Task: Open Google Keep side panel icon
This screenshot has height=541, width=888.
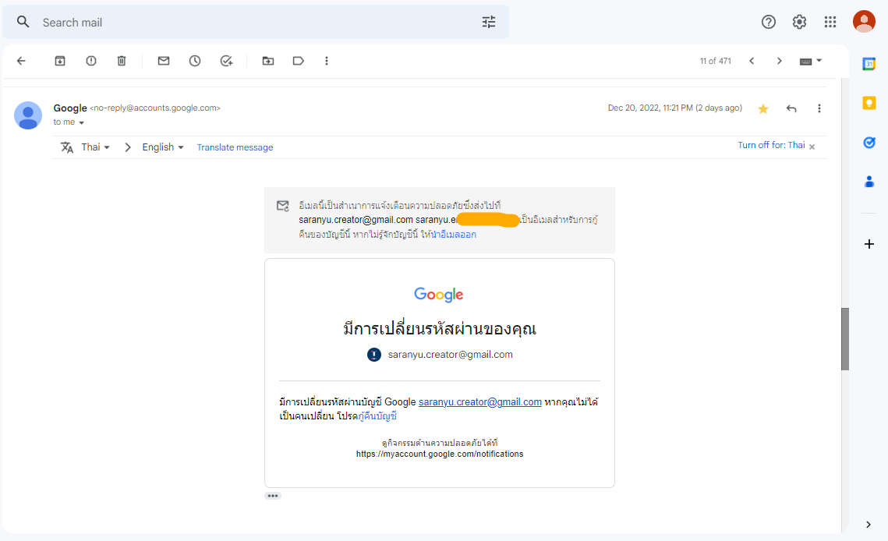Action: click(x=869, y=103)
